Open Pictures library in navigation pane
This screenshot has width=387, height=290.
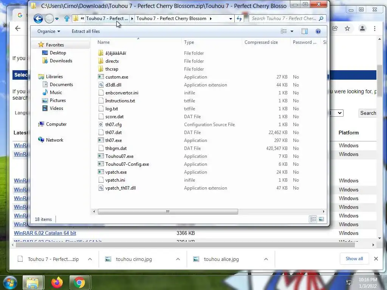click(x=58, y=100)
